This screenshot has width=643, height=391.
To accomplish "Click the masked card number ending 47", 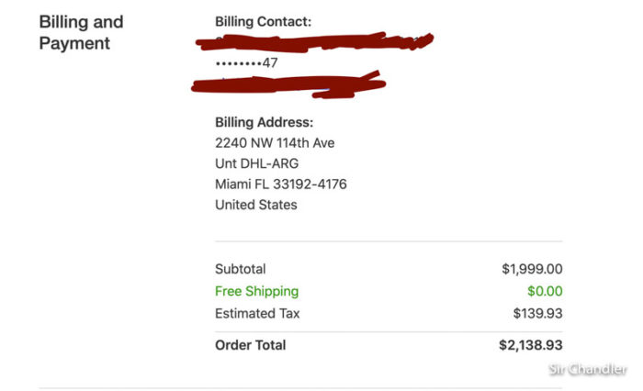I will [246, 62].
